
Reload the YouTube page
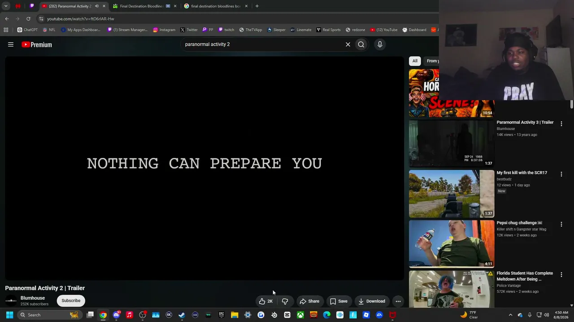coord(28,19)
